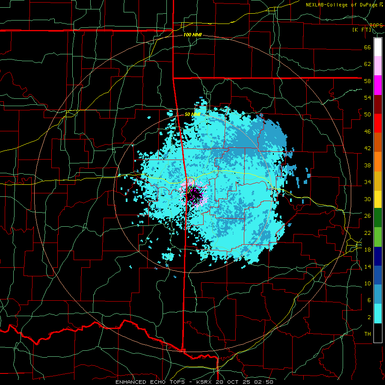The width and height of the screenshot is (385, 385).
Task: Click legend value 10
Action: [x=367, y=283]
